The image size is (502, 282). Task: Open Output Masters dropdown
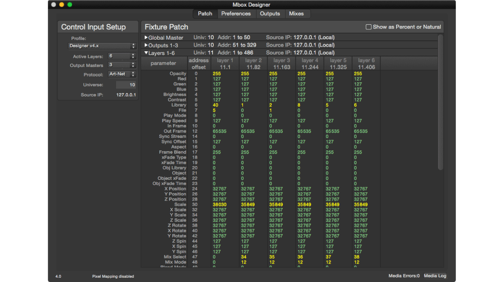(122, 65)
